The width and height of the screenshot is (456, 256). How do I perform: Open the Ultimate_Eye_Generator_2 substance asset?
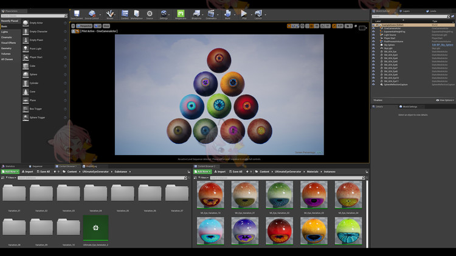pos(95,228)
